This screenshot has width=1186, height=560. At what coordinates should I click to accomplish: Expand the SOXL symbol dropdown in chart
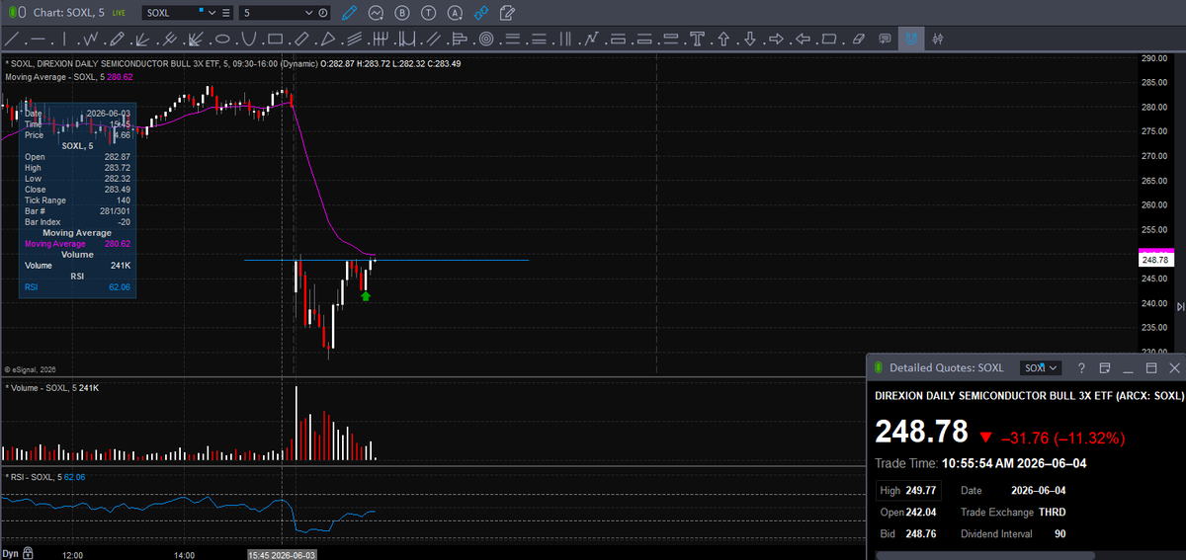pyautogui.click(x=212, y=13)
